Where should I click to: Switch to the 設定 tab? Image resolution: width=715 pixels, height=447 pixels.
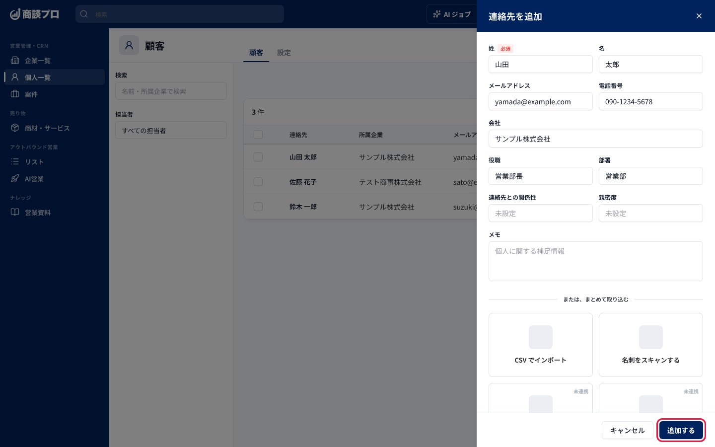pyautogui.click(x=284, y=53)
